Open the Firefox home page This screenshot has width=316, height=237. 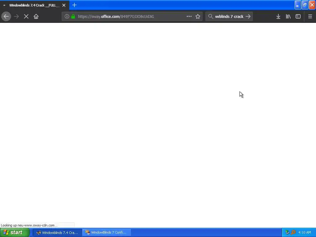(36, 17)
